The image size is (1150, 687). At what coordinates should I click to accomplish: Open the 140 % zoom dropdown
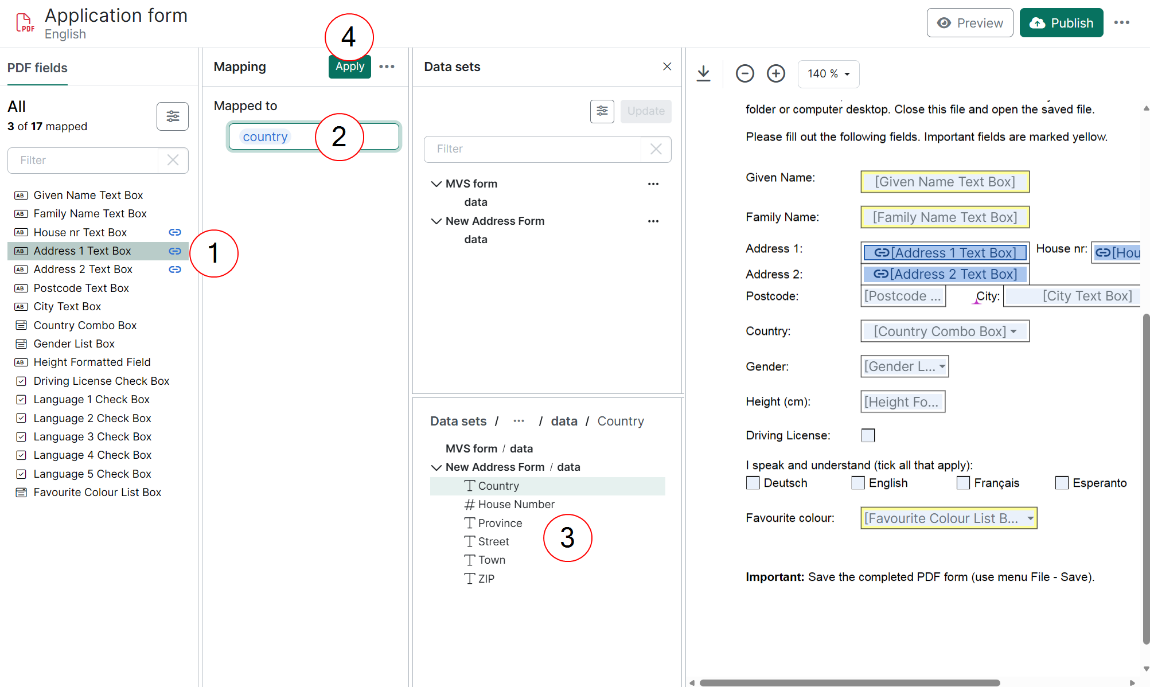[x=828, y=74]
